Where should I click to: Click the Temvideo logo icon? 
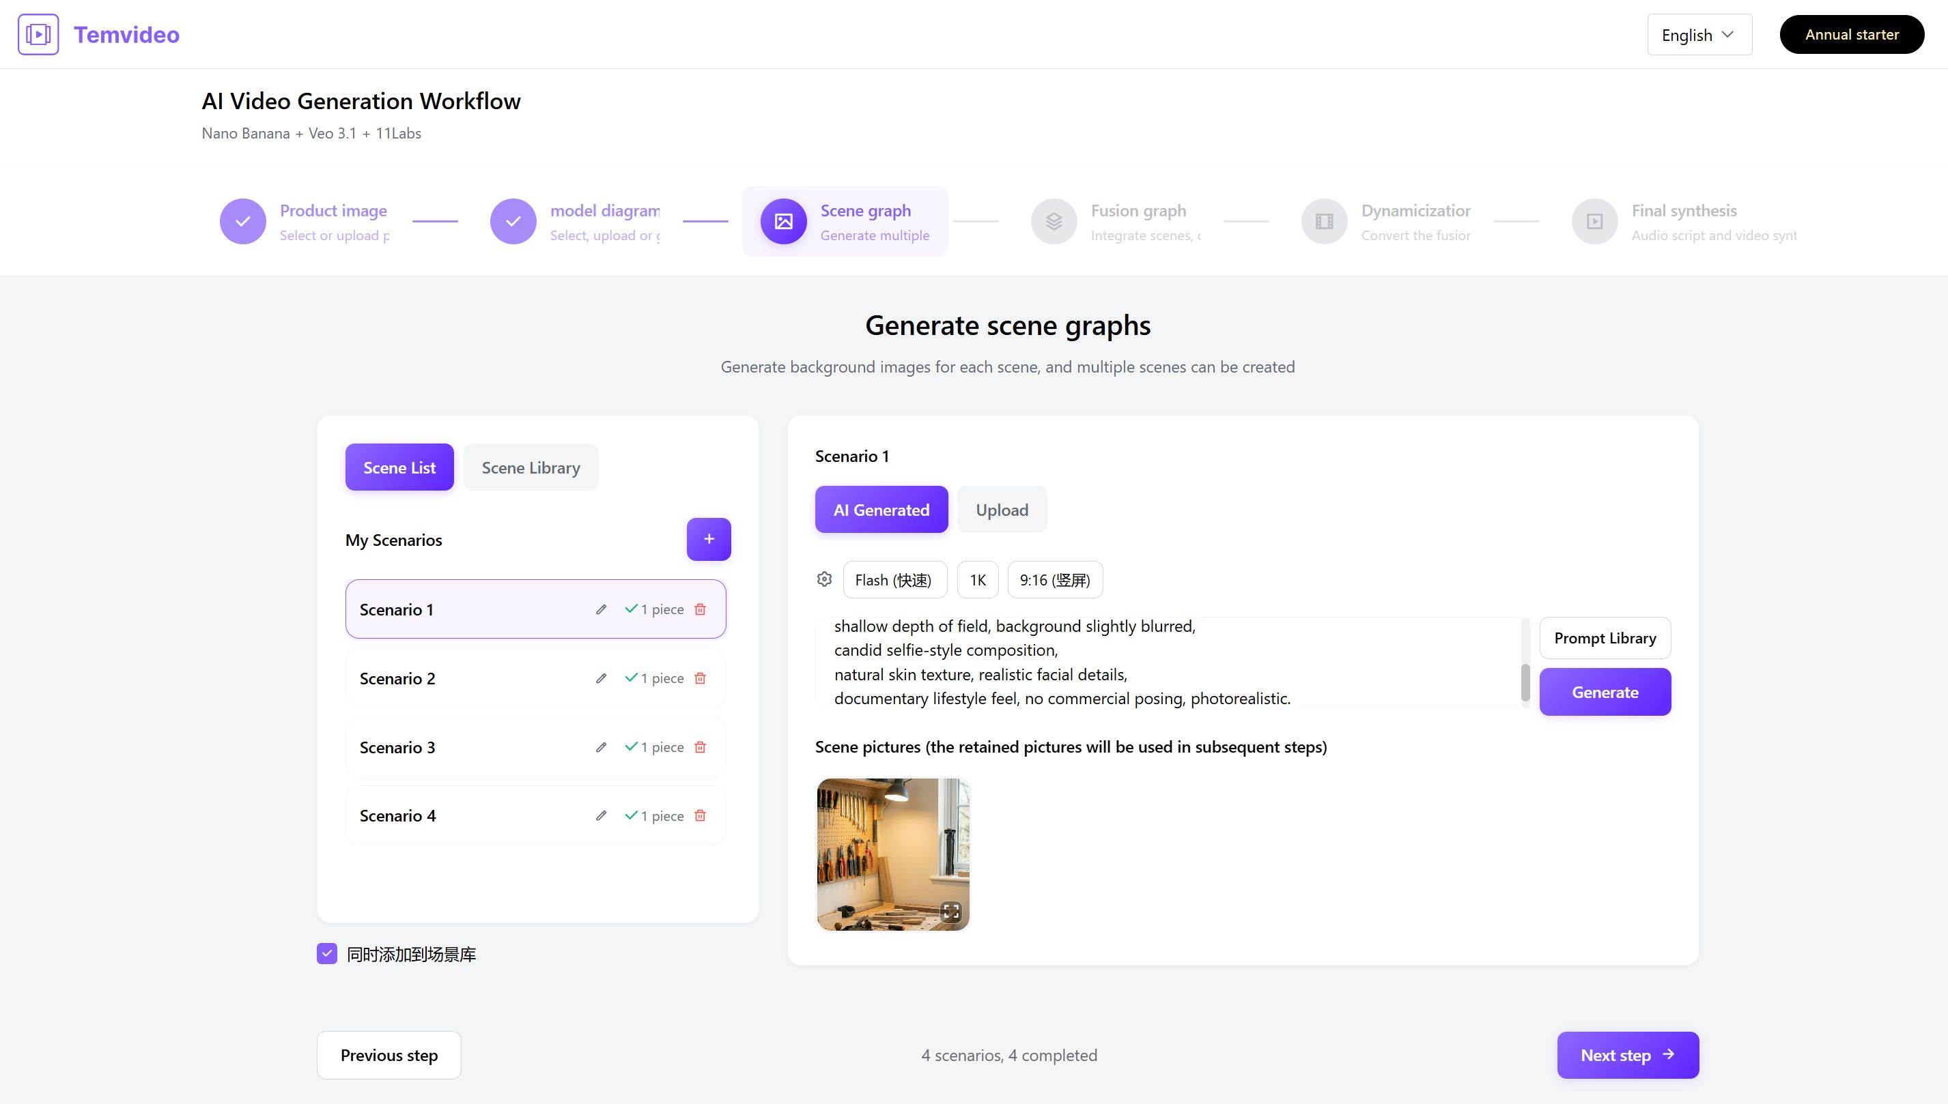38,34
